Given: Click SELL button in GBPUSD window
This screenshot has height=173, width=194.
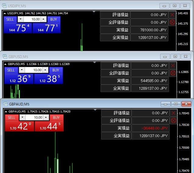Looking at the screenshot, I should pos(11,70).
